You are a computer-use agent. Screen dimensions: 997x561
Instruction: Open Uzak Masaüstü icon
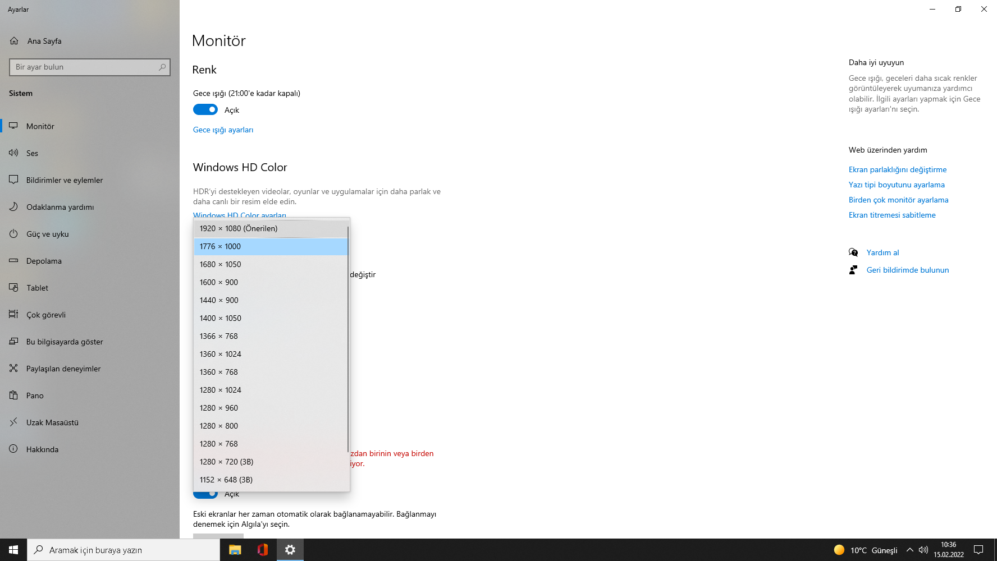(13, 422)
